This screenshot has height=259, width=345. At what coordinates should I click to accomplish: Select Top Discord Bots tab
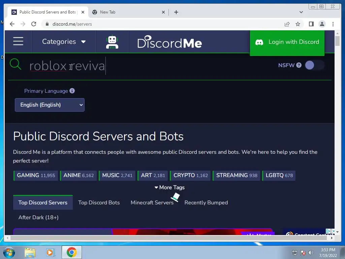point(99,202)
